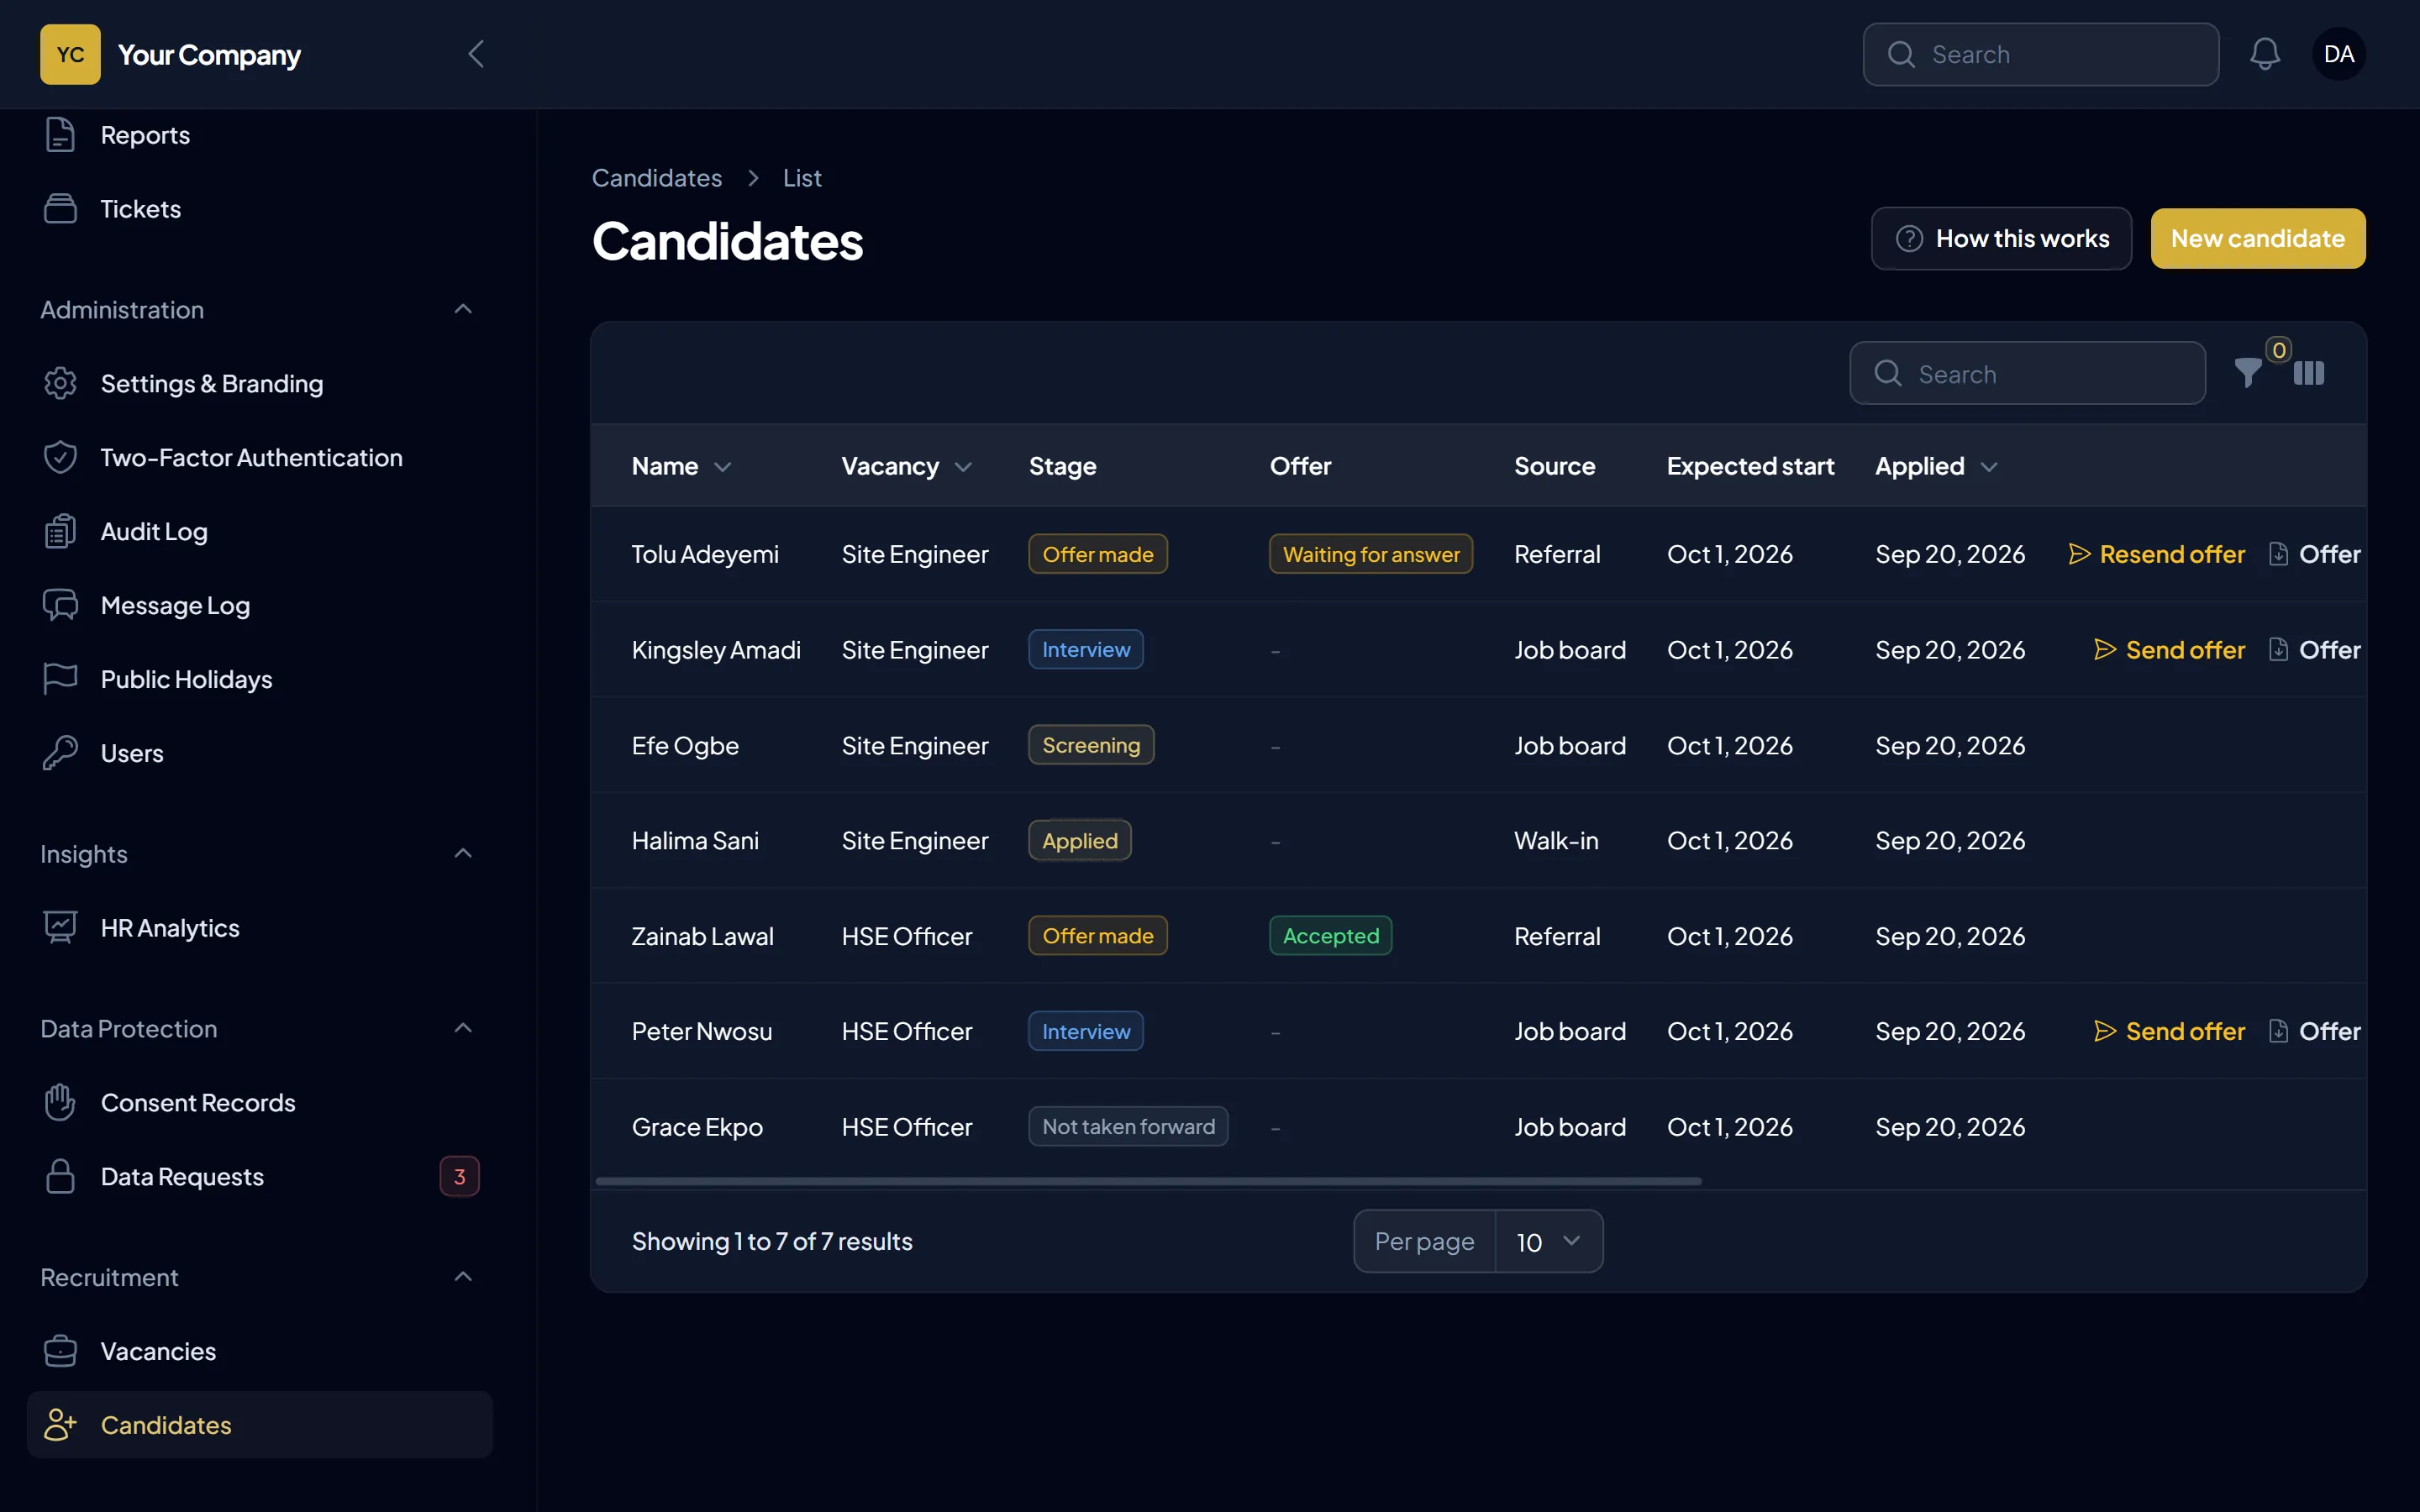Go to Audit Log page
The height and width of the screenshot is (1512, 2420).
point(259,531)
